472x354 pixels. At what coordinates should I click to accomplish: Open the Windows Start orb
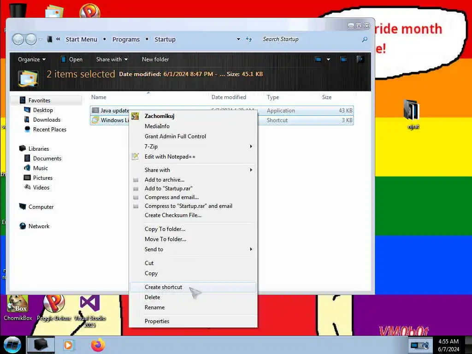click(x=12, y=345)
